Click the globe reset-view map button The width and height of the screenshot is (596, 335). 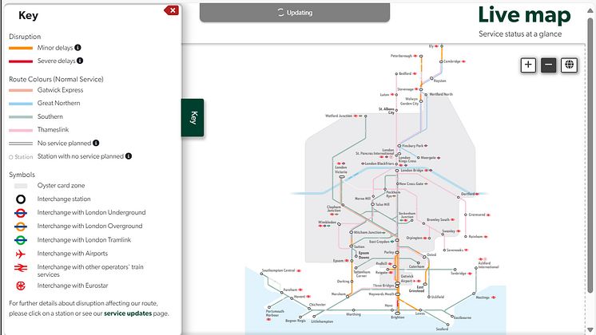pyautogui.click(x=570, y=65)
